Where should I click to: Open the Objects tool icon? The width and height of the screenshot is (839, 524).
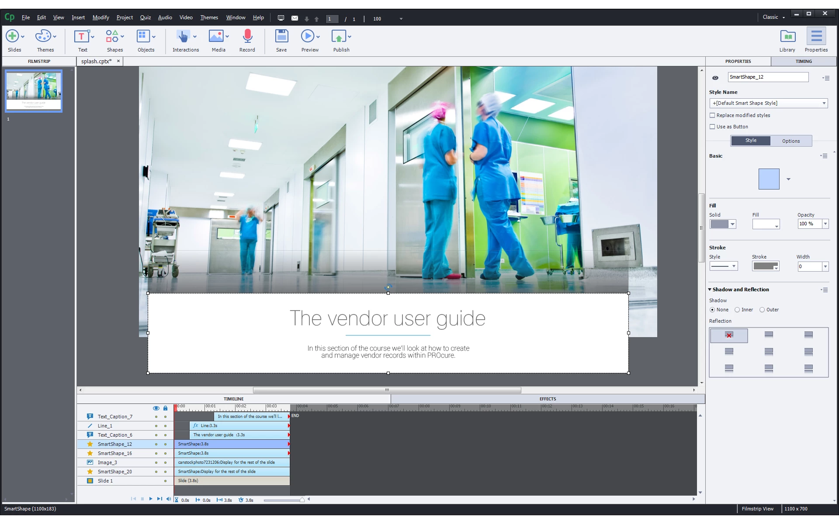[x=143, y=36]
